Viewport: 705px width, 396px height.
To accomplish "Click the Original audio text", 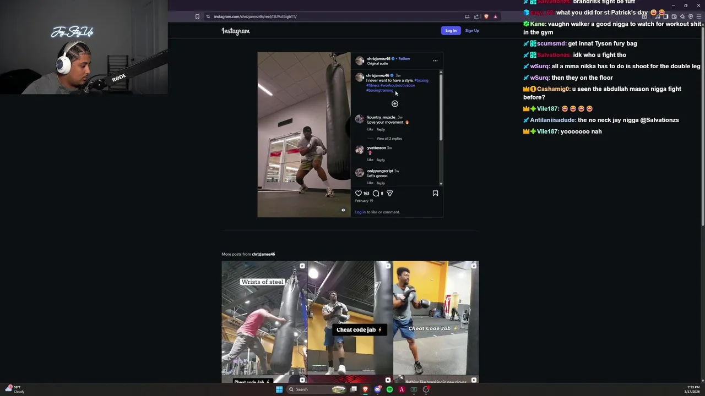I will pos(377,64).
